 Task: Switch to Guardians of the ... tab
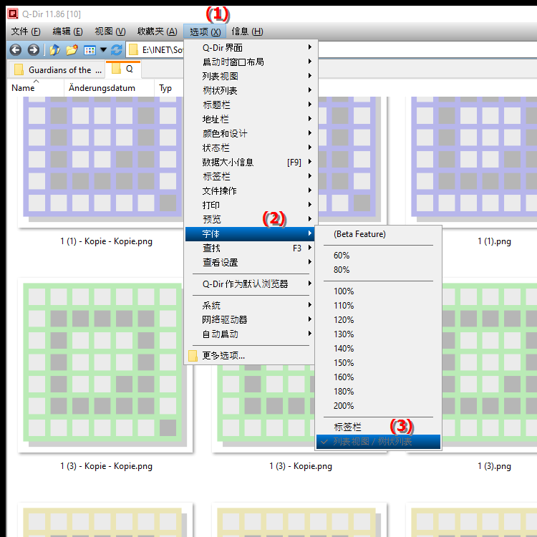(57, 70)
